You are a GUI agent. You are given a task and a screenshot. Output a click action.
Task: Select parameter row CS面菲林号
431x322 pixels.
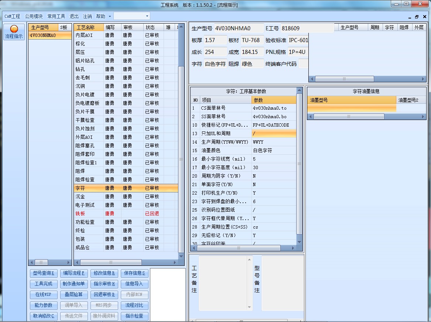(243, 108)
